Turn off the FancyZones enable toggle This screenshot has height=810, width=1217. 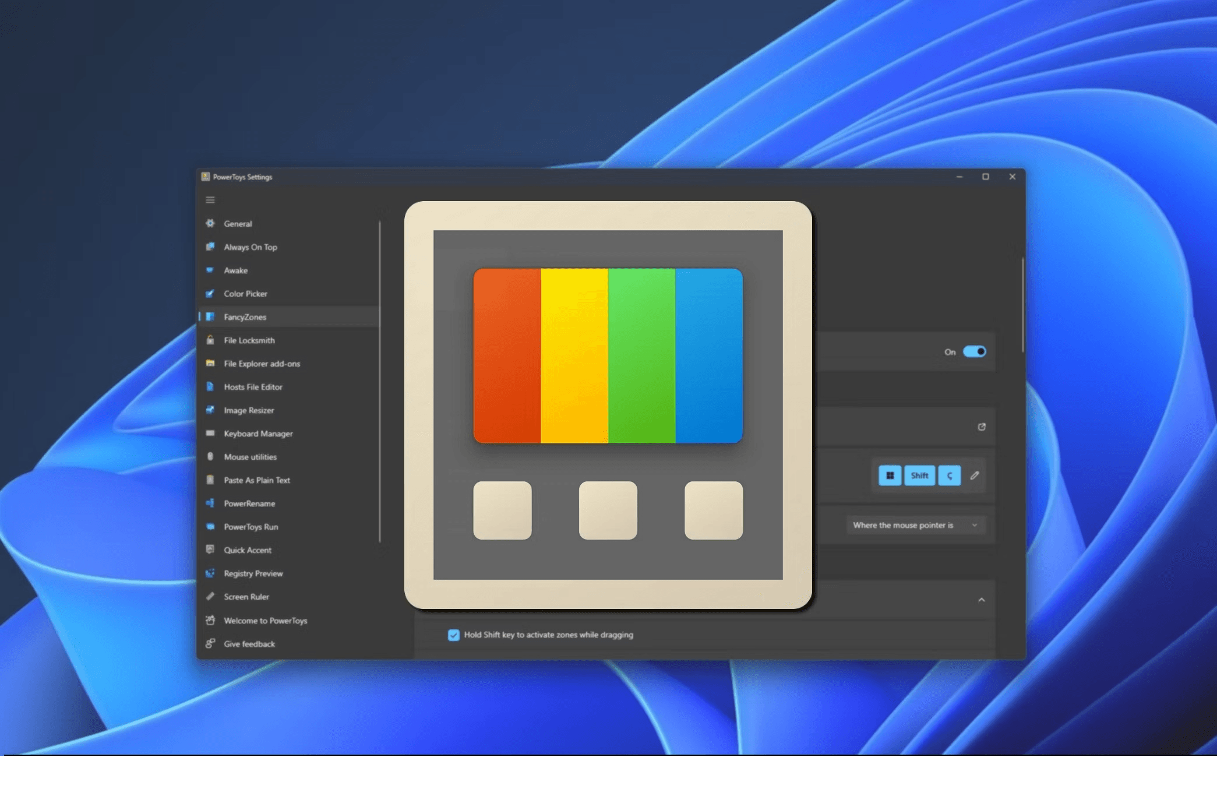[x=974, y=351]
